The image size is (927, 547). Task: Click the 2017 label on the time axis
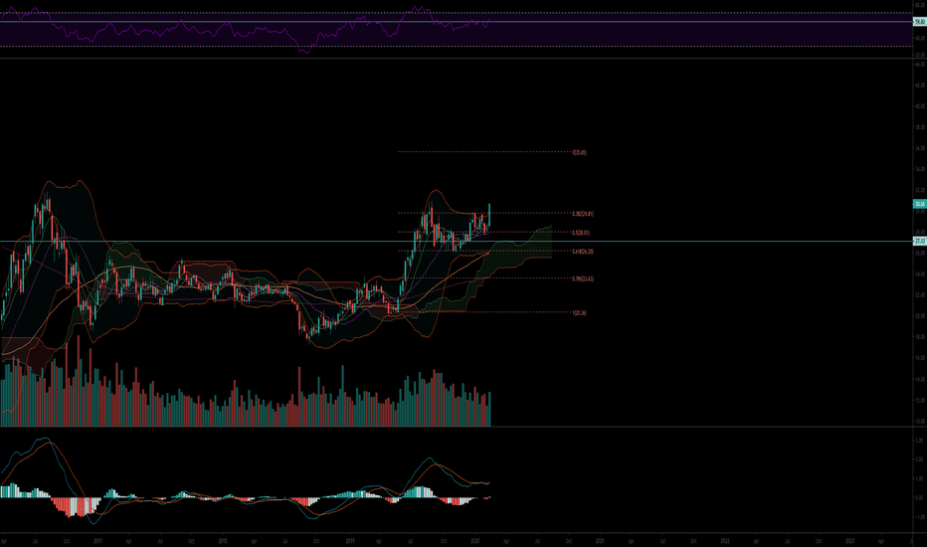[x=97, y=540]
